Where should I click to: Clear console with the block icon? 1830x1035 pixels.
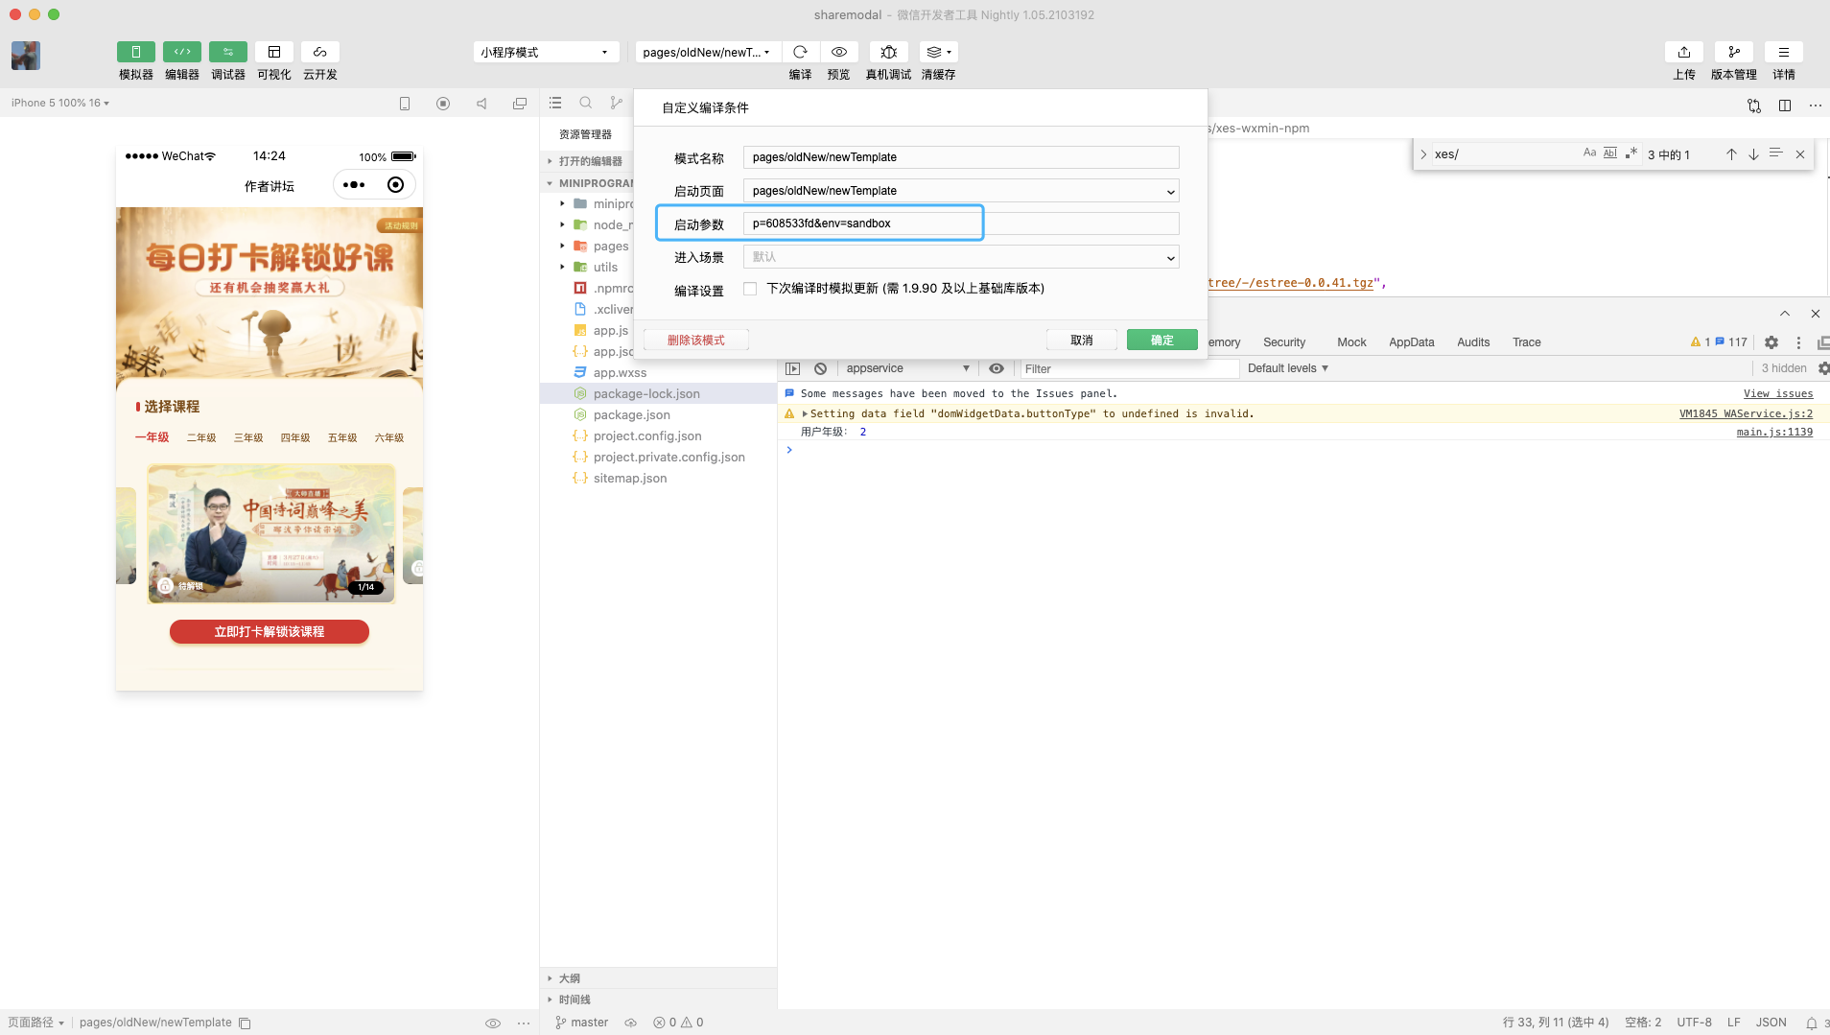pyautogui.click(x=820, y=368)
